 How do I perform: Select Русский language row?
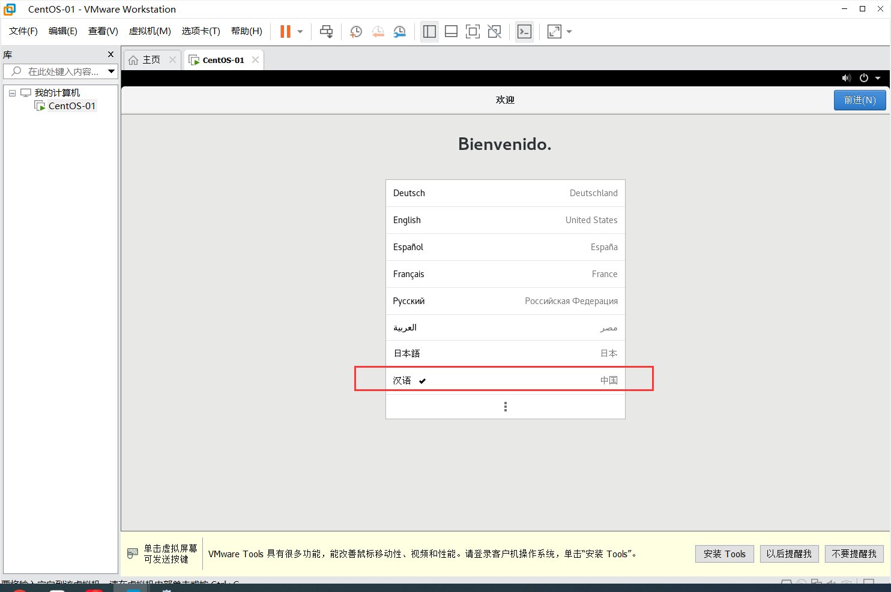pyautogui.click(x=506, y=301)
